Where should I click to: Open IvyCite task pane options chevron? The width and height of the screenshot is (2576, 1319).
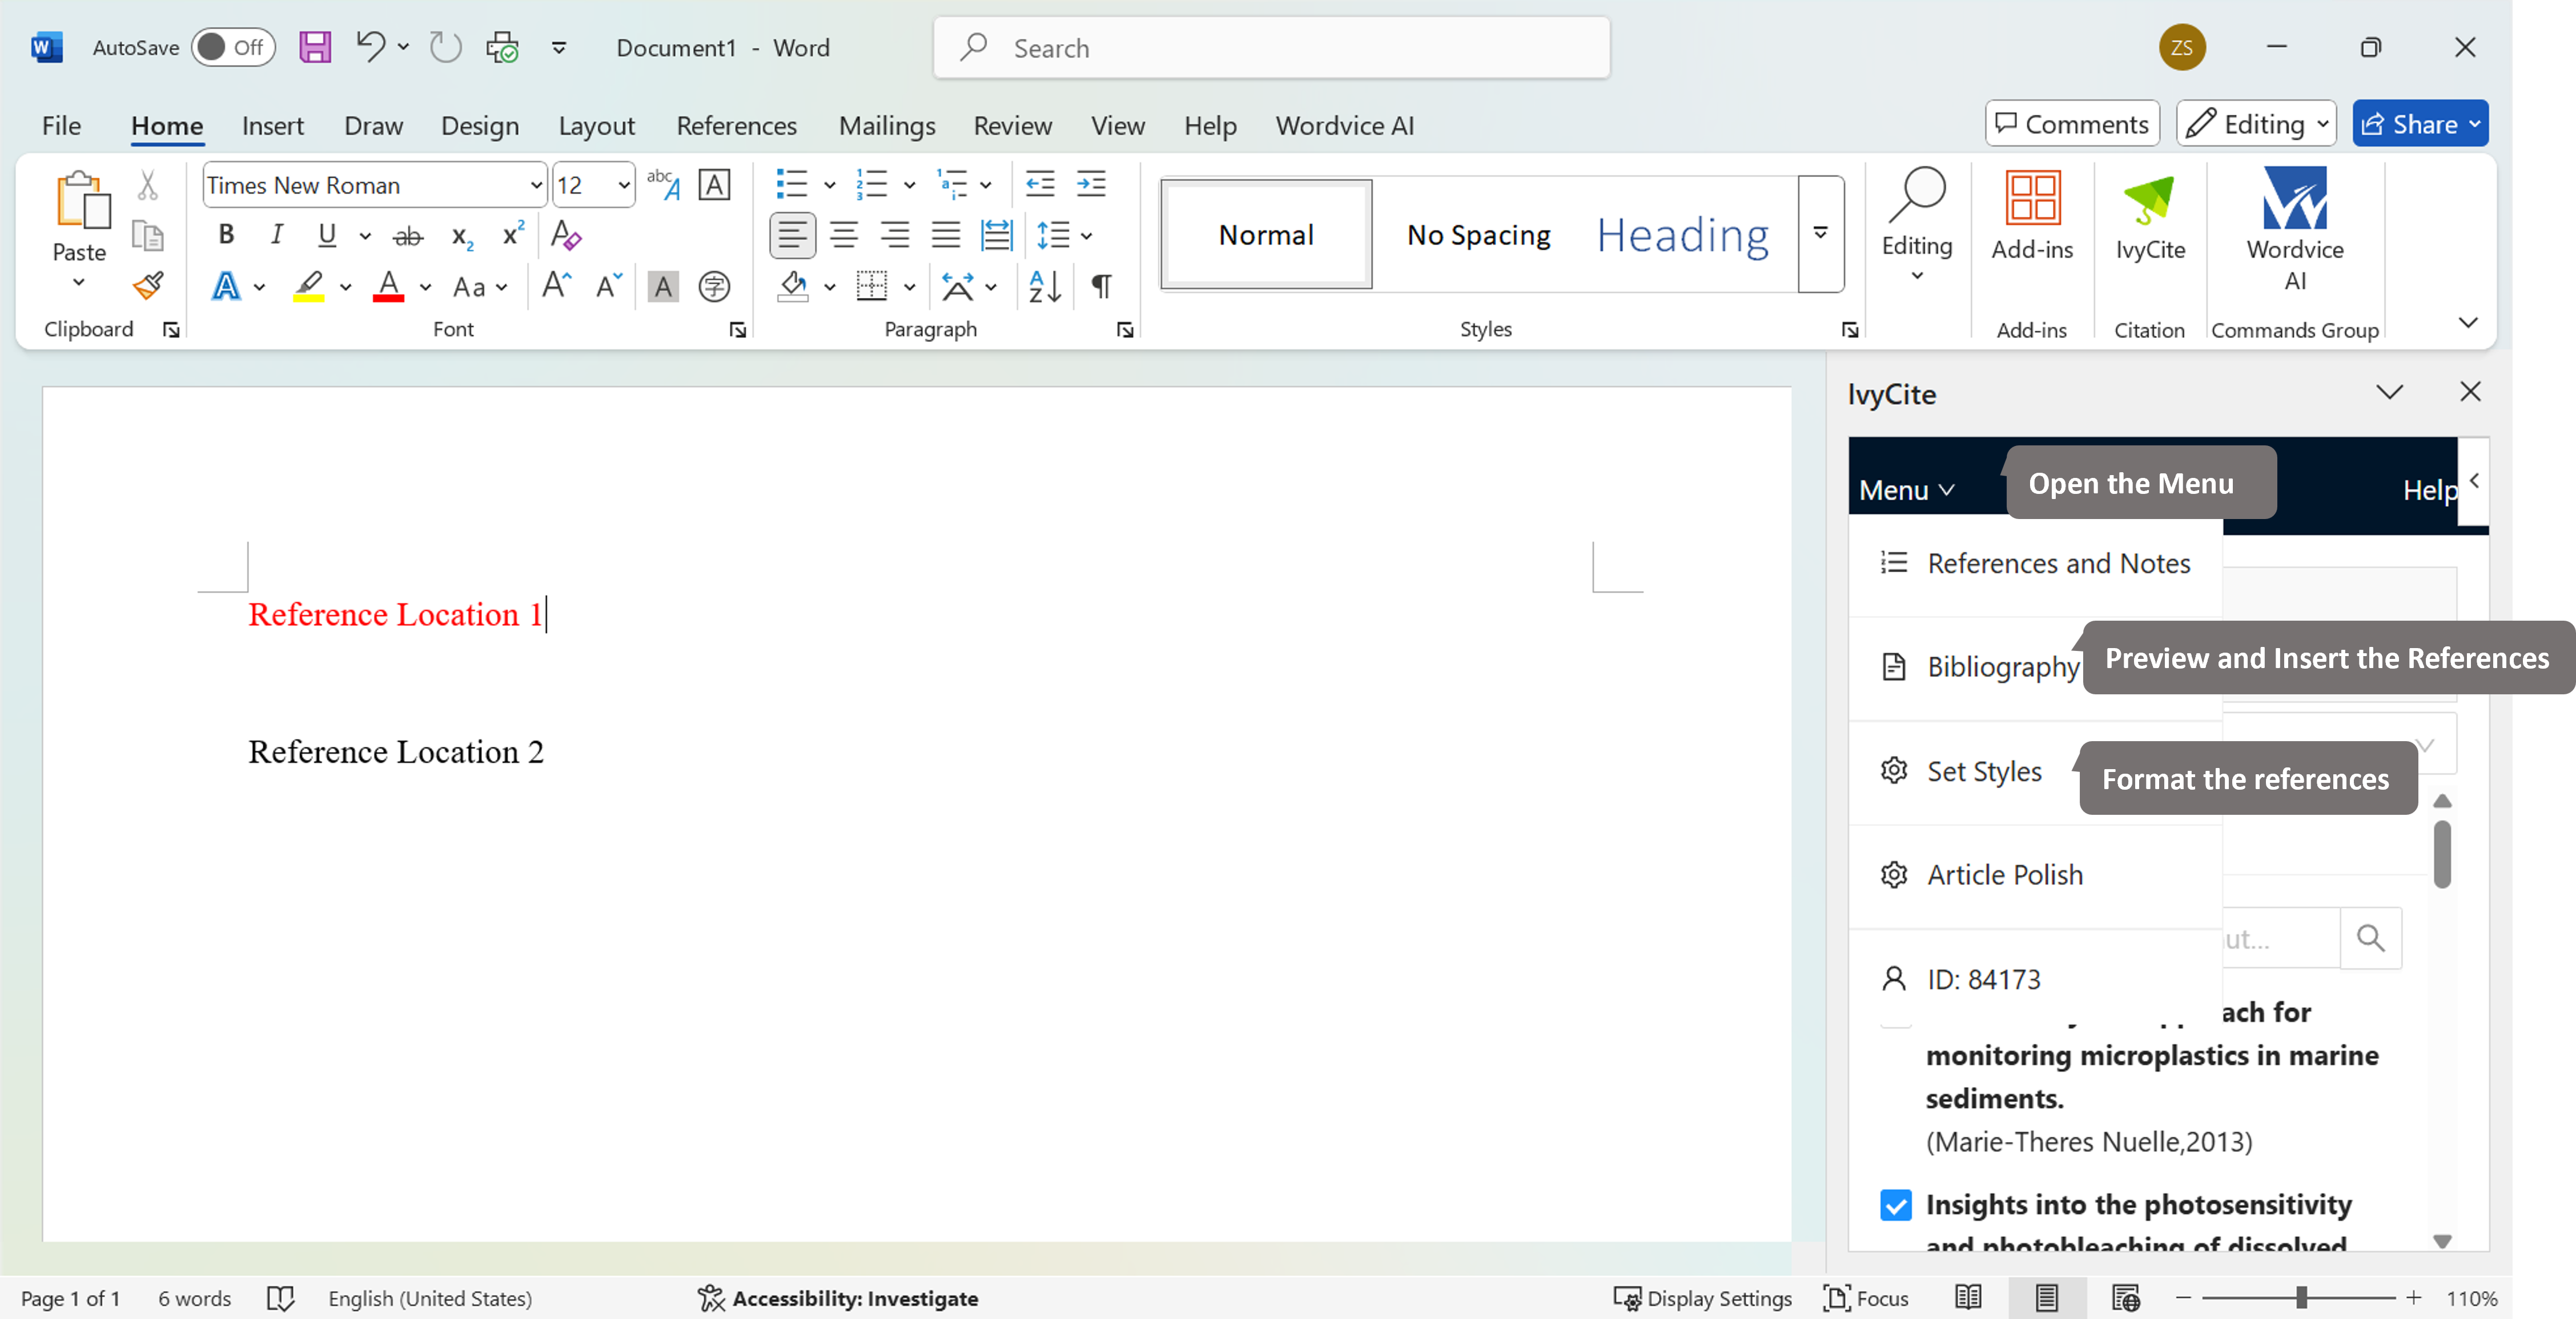[2389, 392]
